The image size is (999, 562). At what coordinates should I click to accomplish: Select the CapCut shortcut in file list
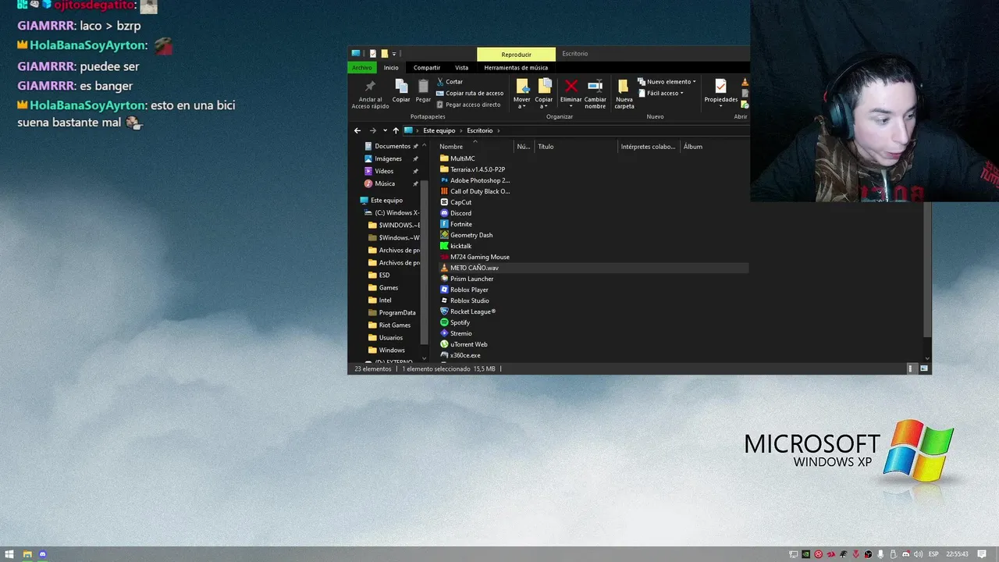(x=456, y=202)
